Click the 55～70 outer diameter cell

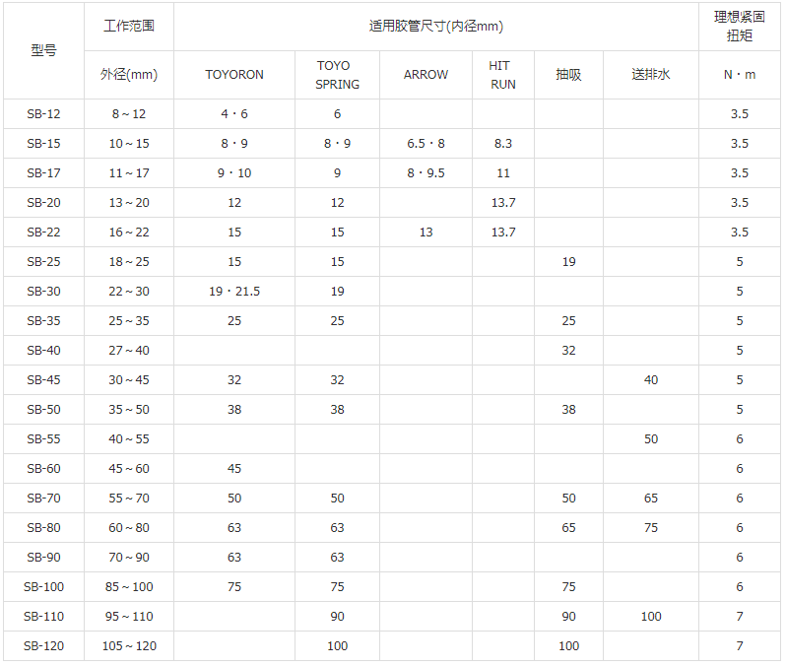[129, 499]
